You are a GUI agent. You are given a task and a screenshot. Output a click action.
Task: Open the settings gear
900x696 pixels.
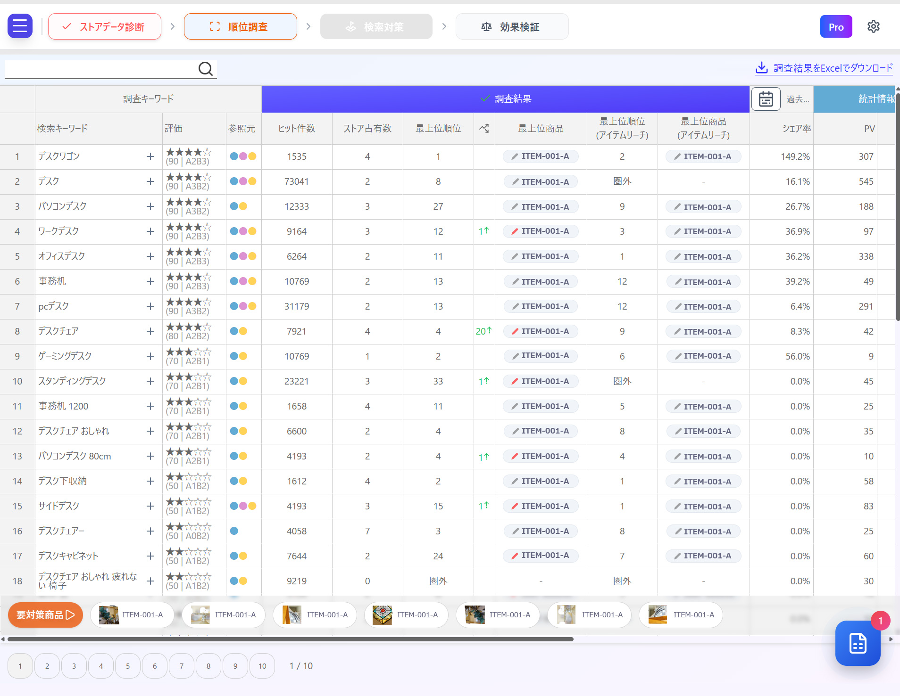click(873, 26)
